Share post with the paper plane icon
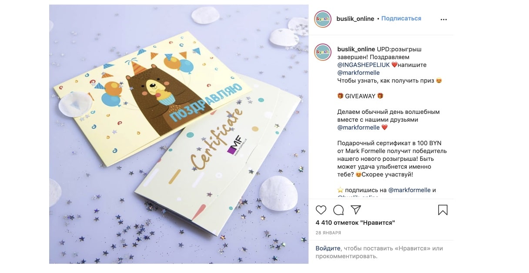 point(356,210)
